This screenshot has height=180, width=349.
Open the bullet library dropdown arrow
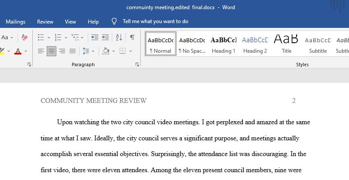(x=49, y=37)
